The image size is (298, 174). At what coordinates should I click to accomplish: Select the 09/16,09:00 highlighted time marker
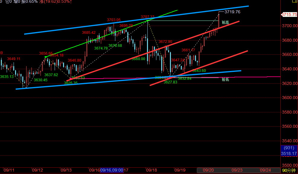[x=112, y=170]
